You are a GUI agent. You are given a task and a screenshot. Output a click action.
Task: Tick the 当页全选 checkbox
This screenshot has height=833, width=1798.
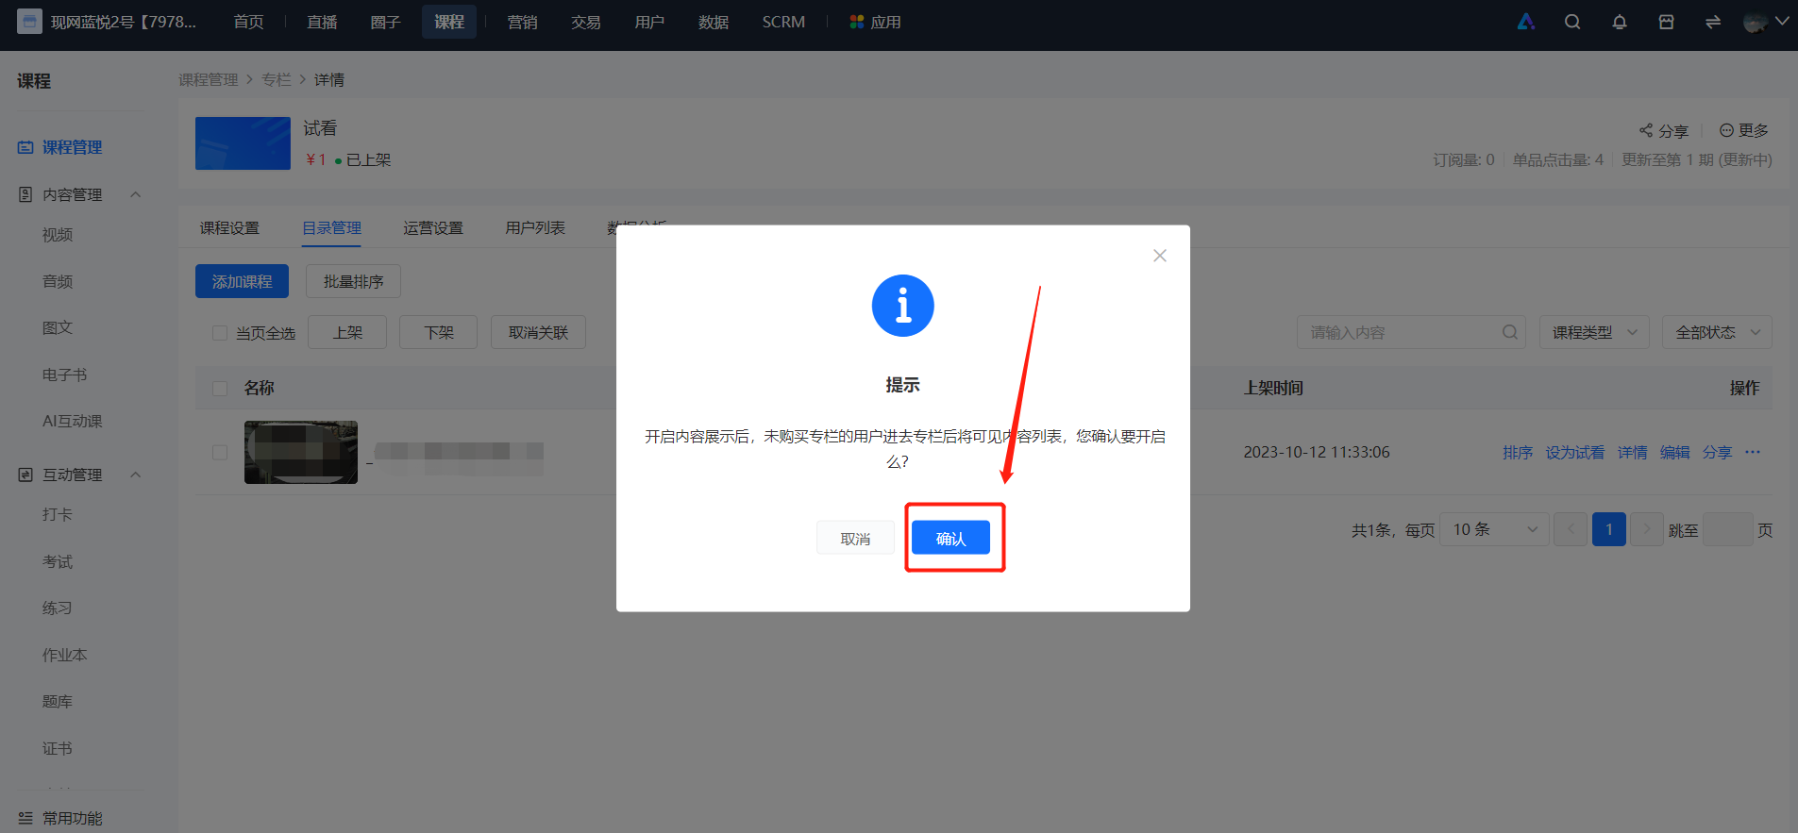(x=220, y=333)
